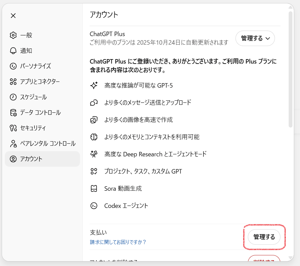Click the bell icon for 通知
The image size is (300, 266).
click(x=13, y=51)
